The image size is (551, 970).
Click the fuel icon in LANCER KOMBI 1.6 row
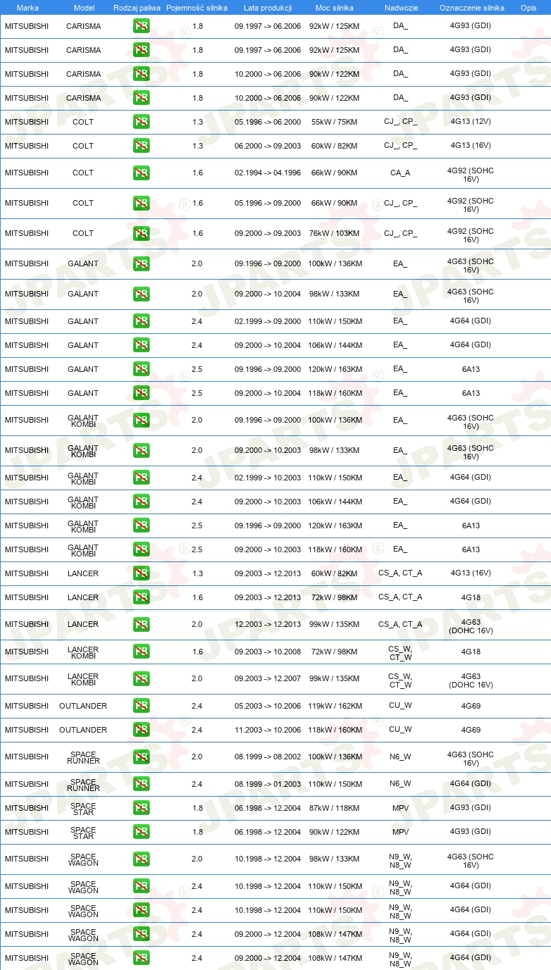(141, 652)
